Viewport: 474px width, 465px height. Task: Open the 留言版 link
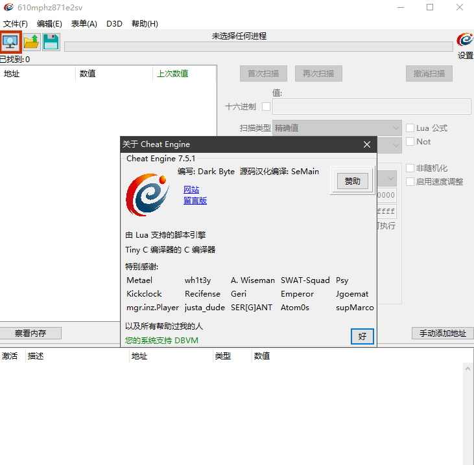pyautogui.click(x=195, y=201)
